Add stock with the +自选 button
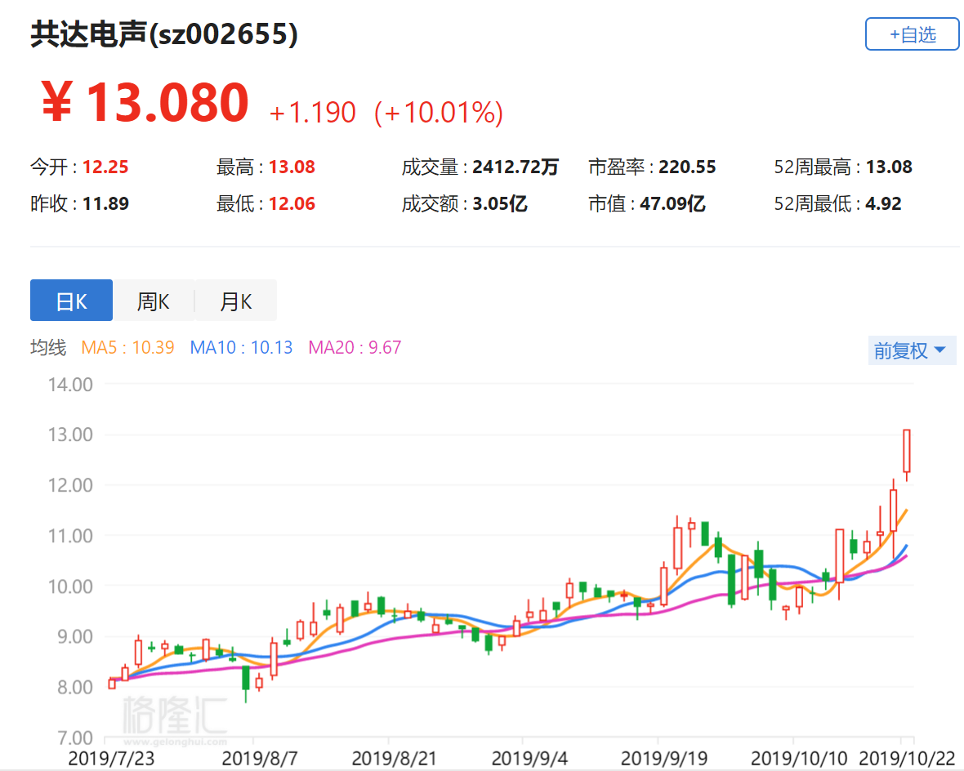 [912, 33]
